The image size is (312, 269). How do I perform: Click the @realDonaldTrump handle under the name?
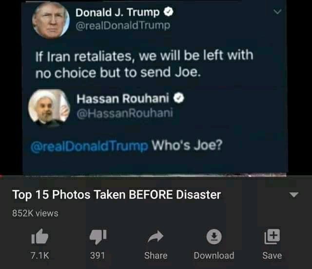point(123,25)
